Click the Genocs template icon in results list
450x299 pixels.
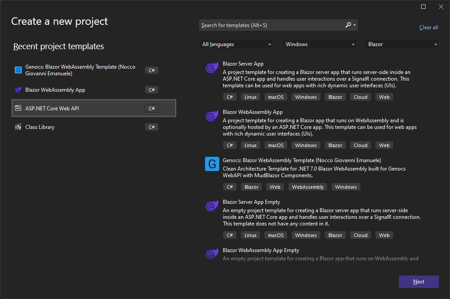click(x=212, y=164)
